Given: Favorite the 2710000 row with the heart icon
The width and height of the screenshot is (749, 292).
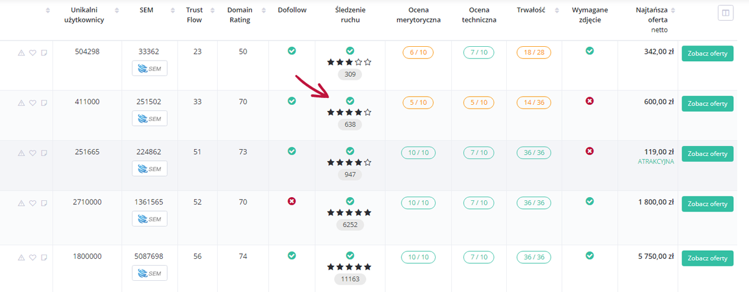Looking at the screenshot, I should click(32, 203).
